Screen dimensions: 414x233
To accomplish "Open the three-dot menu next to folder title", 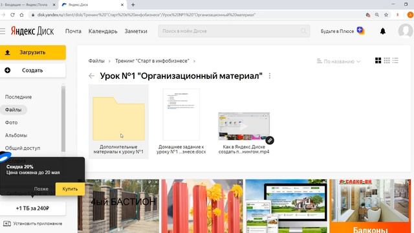I will 269,76.
